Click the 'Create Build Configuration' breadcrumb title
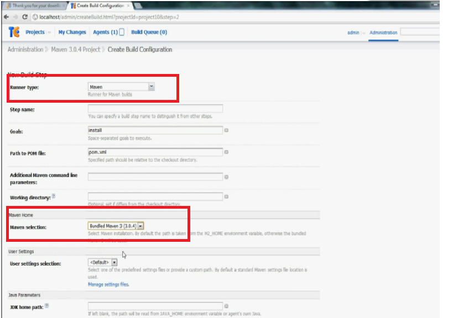 [140, 50]
